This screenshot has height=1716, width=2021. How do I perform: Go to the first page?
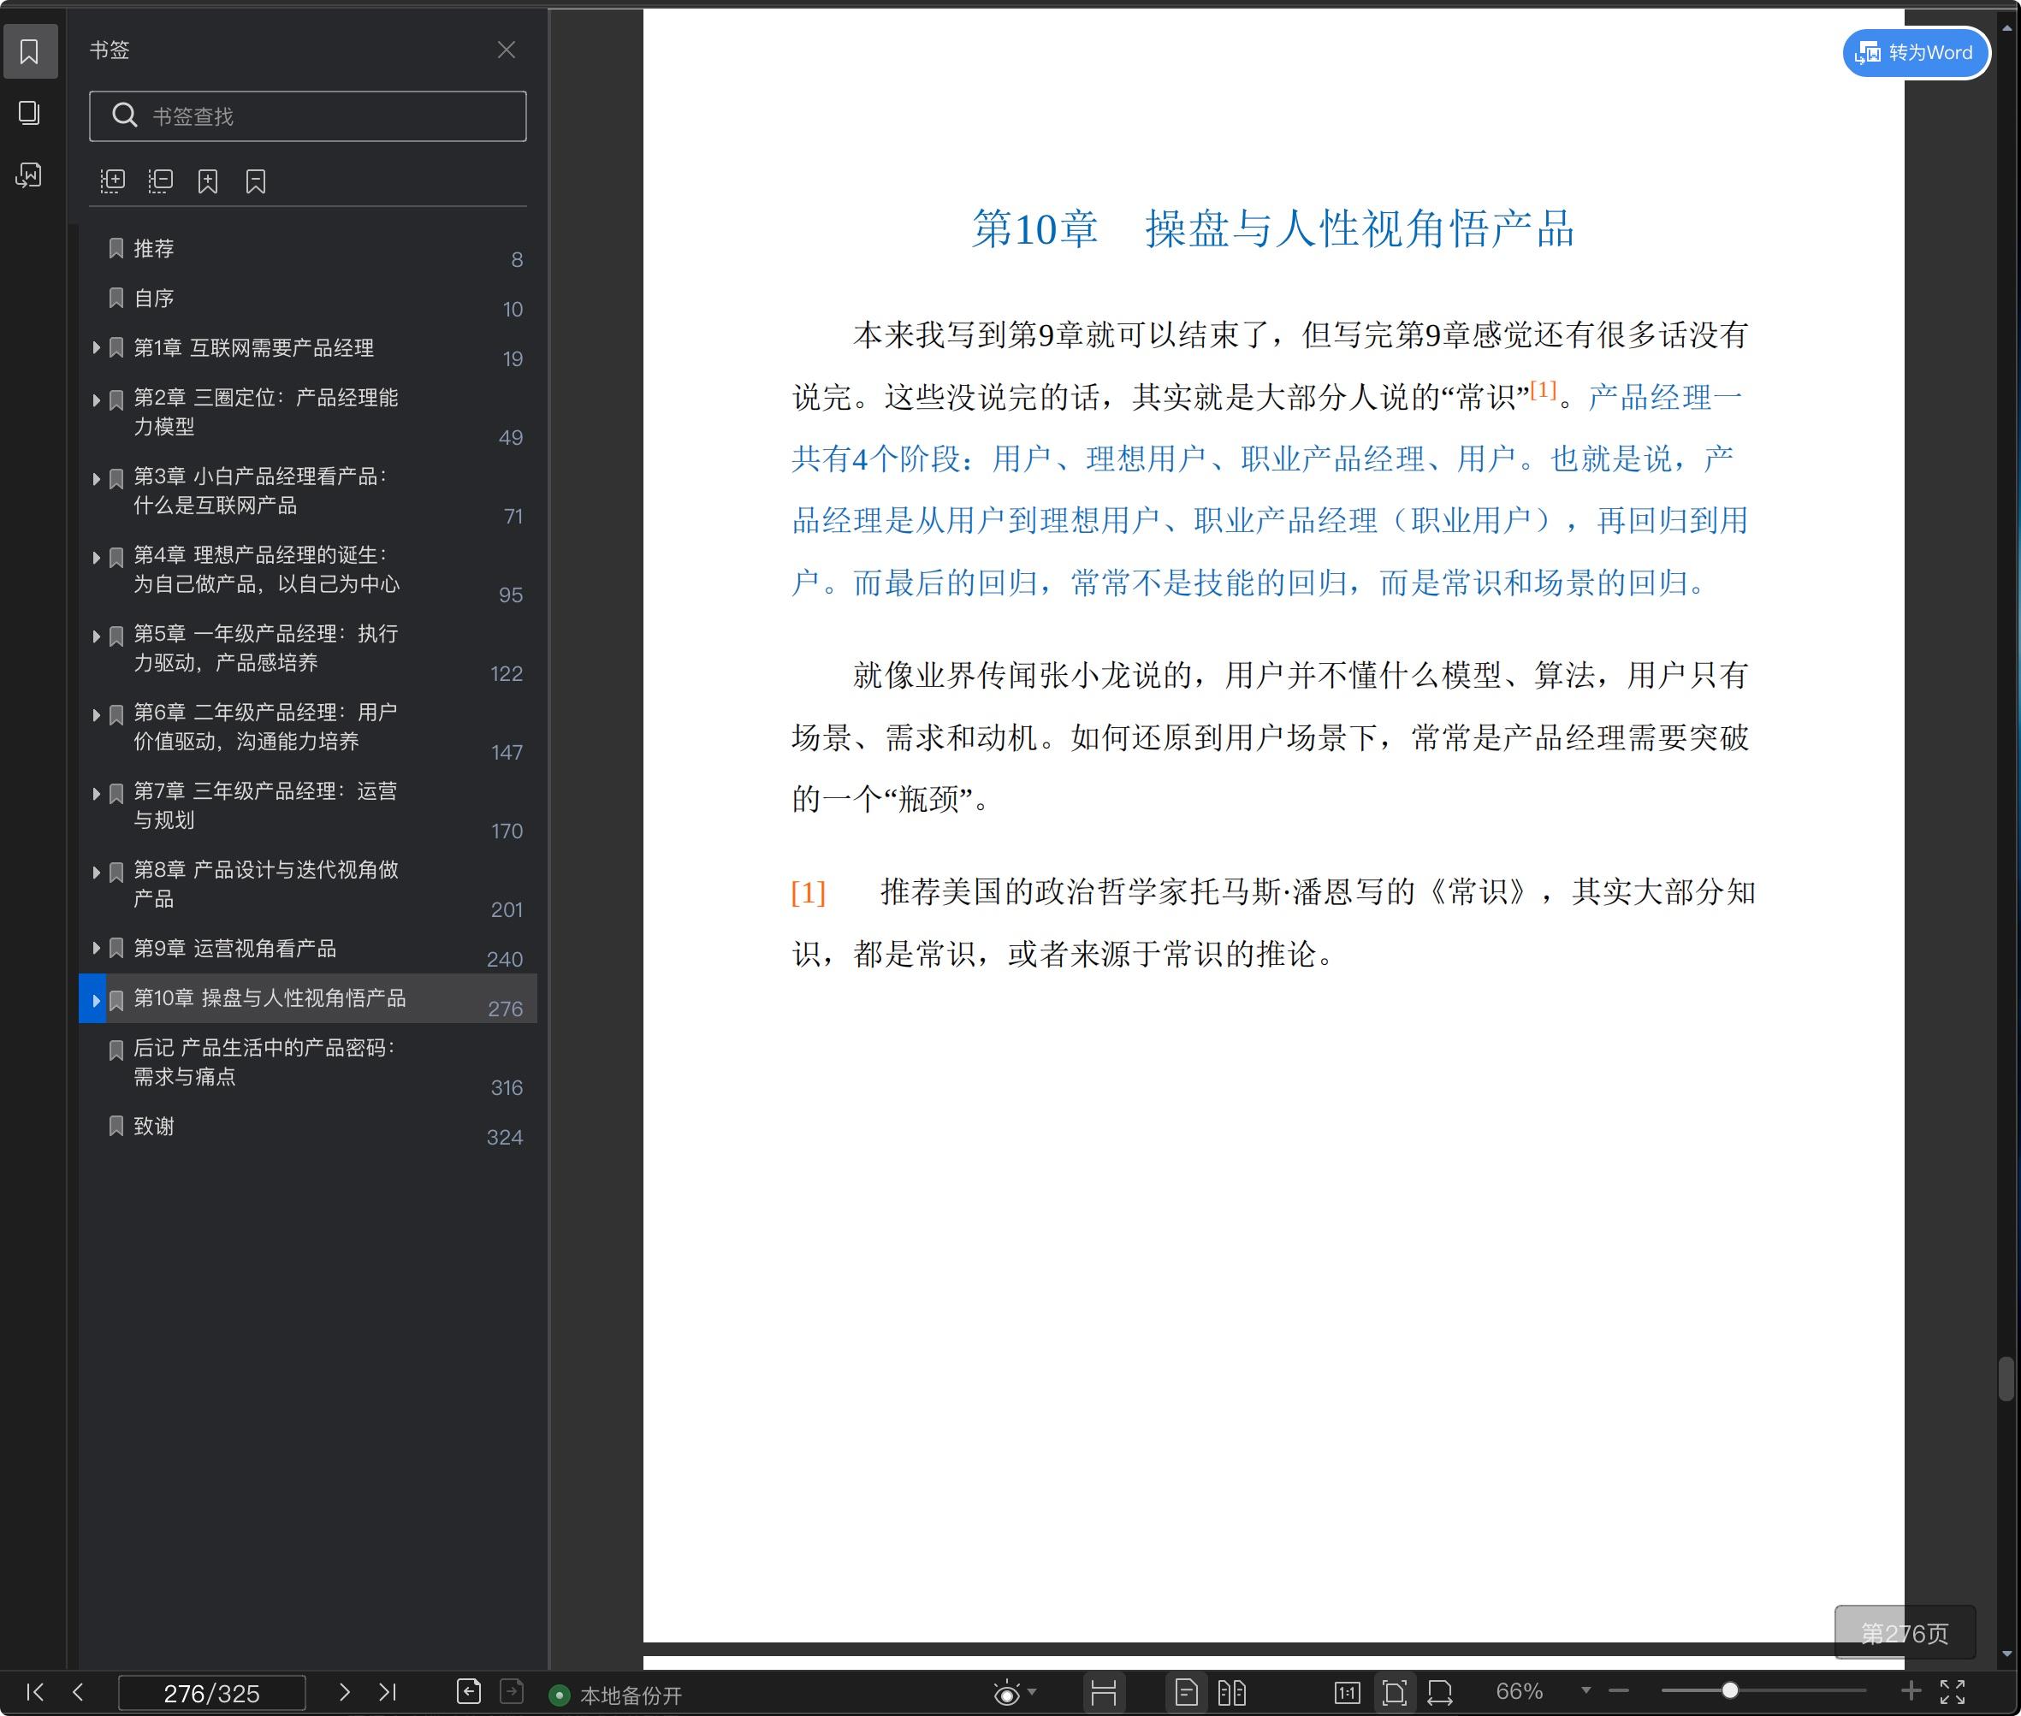(x=35, y=1692)
